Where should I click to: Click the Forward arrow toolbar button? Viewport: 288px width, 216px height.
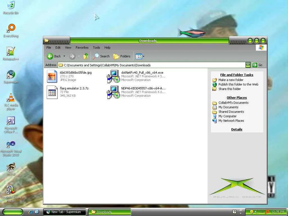click(72, 56)
